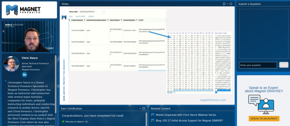Open filter on ZCREATEDDATE column

pos(84,20)
